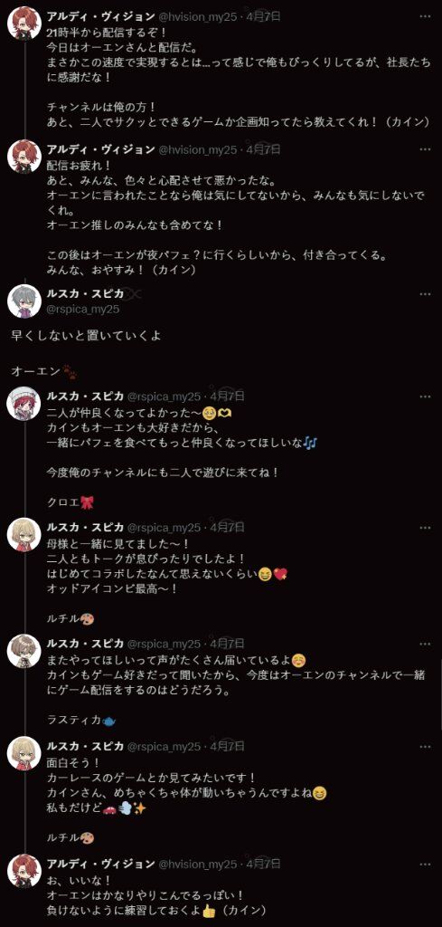Open the tweet text 早くしないと置いていくよ

tap(86, 336)
